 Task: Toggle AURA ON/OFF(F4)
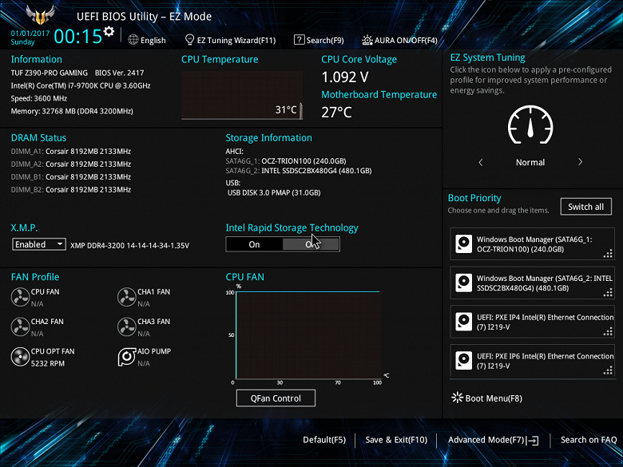399,40
